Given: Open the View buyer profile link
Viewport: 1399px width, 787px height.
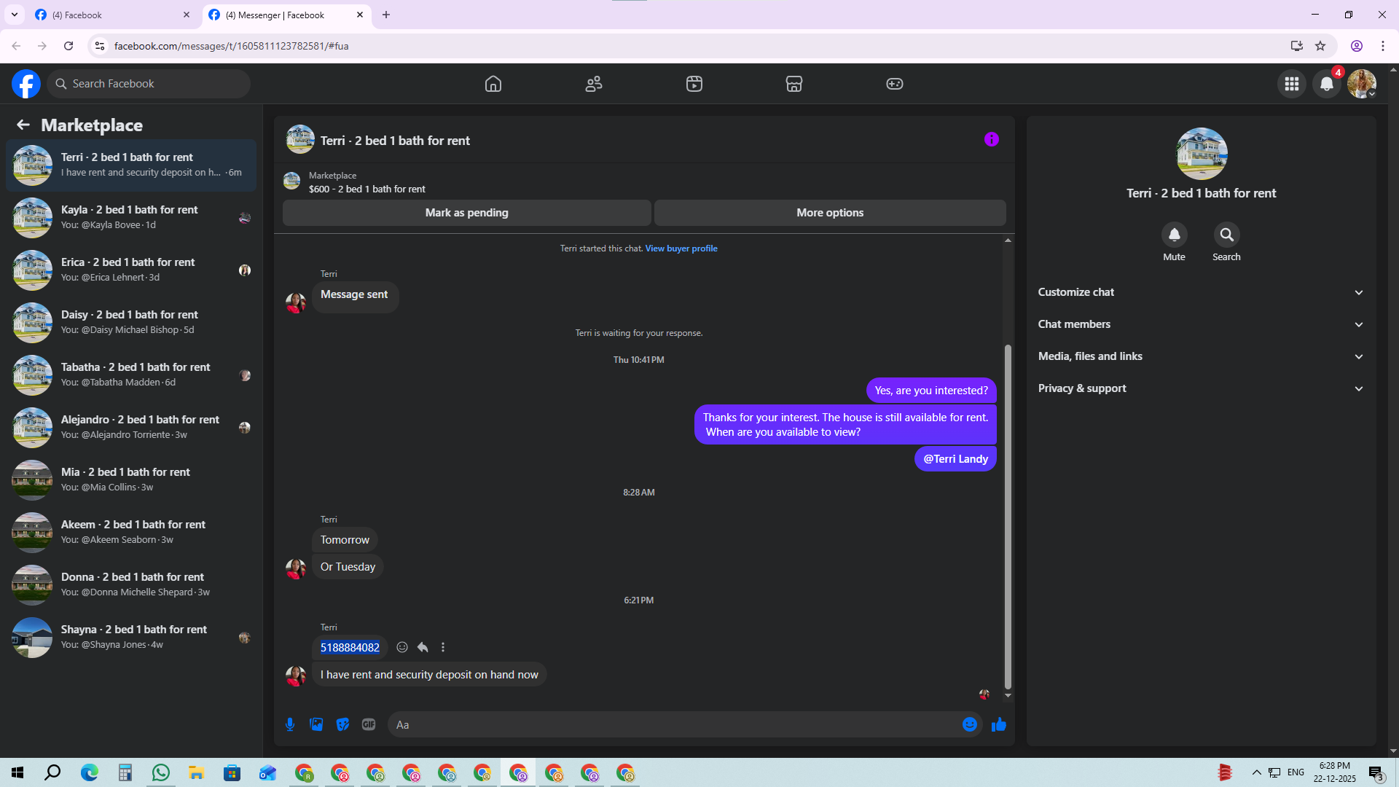Looking at the screenshot, I should [681, 248].
